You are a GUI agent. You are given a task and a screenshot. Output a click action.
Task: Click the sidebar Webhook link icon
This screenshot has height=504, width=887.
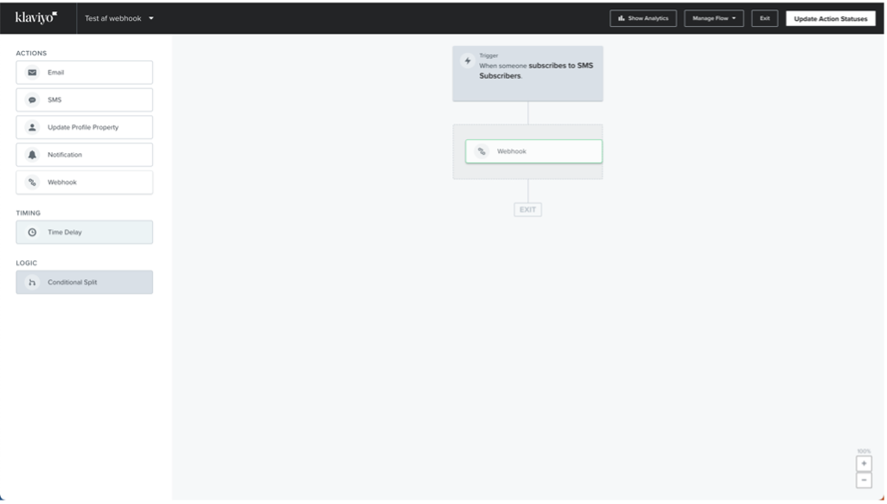point(32,182)
